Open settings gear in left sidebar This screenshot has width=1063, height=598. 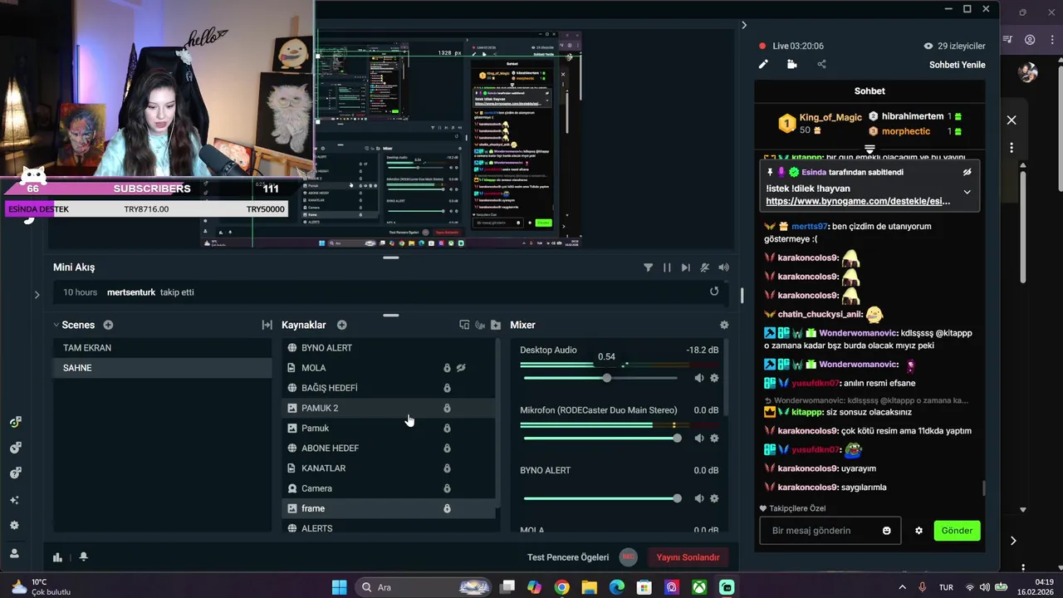tap(14, 526)
